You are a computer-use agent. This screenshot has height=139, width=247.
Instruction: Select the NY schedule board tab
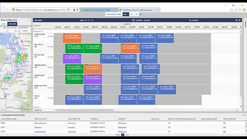tap(132, 14)
